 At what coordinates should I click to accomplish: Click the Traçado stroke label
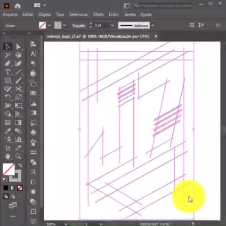79,25
